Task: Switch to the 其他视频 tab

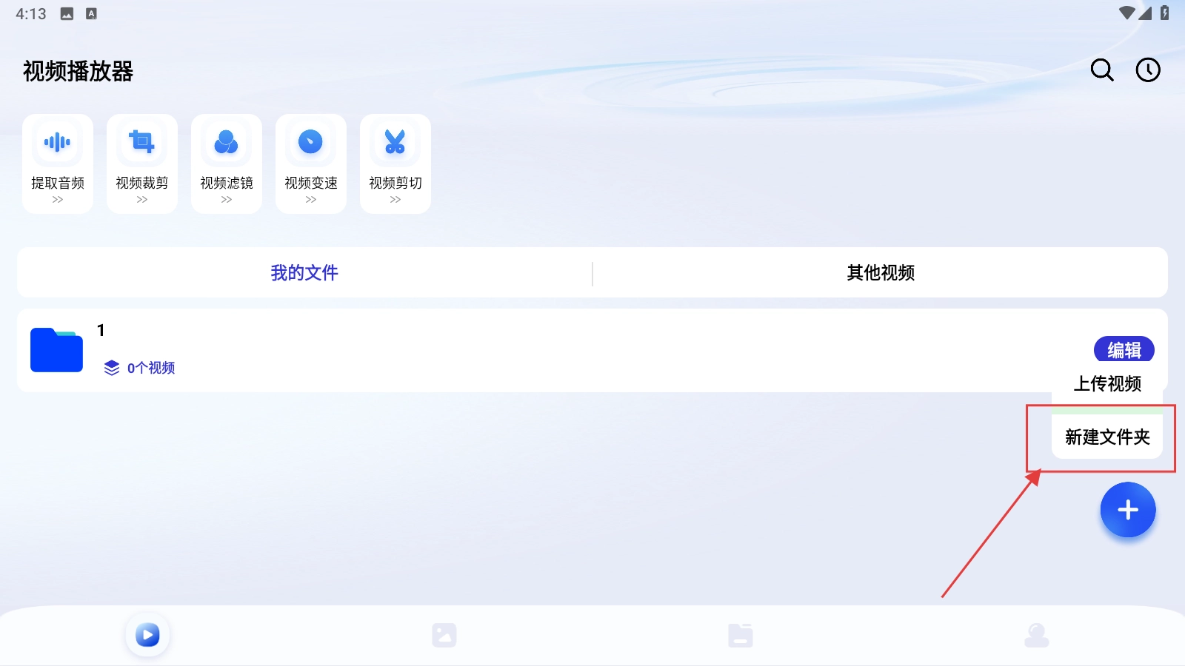Action: 881,273
